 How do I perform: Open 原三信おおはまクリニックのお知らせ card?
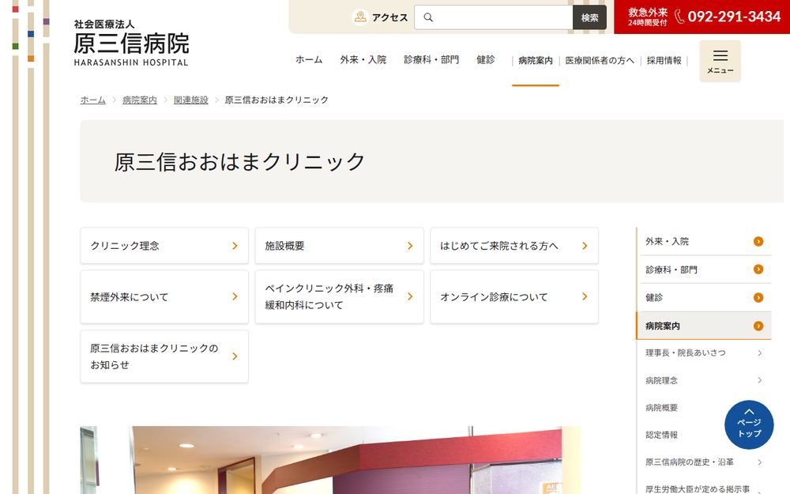(x=164, y=356)
